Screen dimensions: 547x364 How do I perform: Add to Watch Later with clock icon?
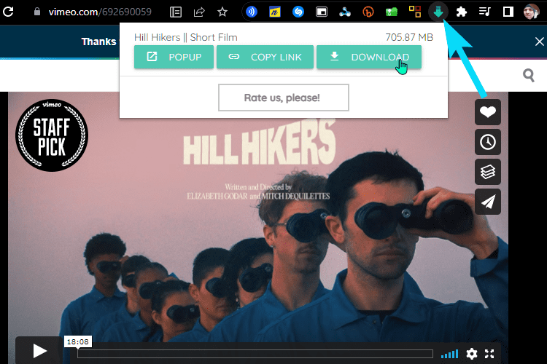(488, 142)
